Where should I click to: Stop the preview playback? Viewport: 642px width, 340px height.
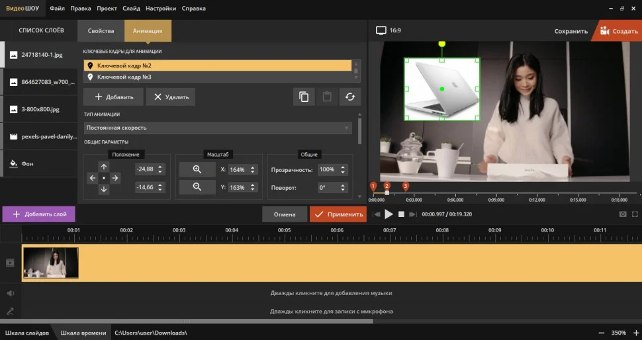click(x=401, y=214)
